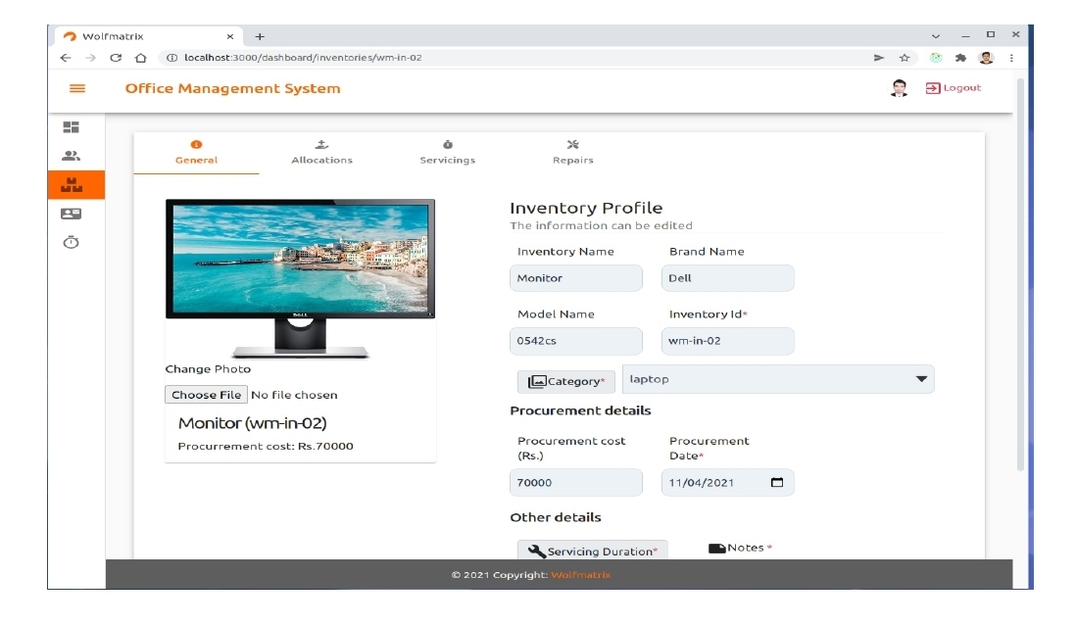Open the users icon in sidebar

point(71,156)
